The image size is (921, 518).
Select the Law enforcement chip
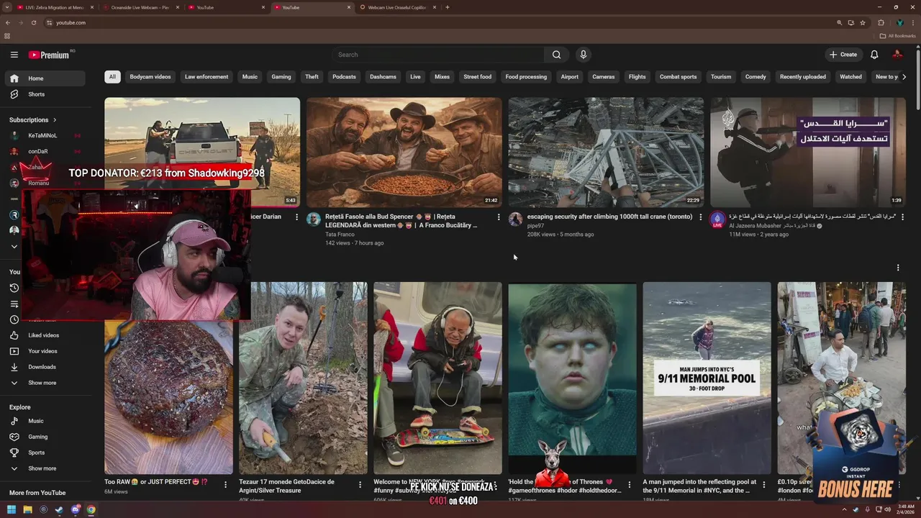click(x=207, y=77)
